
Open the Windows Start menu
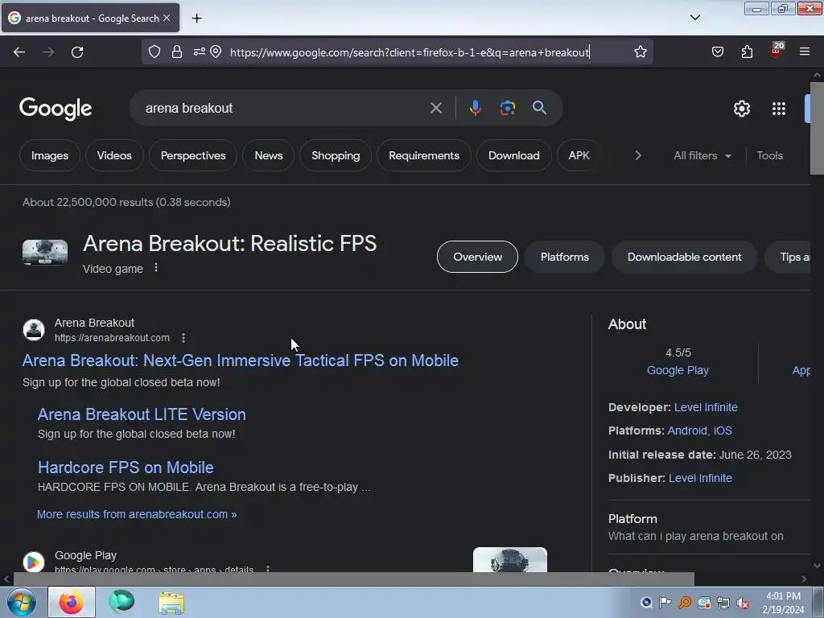point(22,602)
